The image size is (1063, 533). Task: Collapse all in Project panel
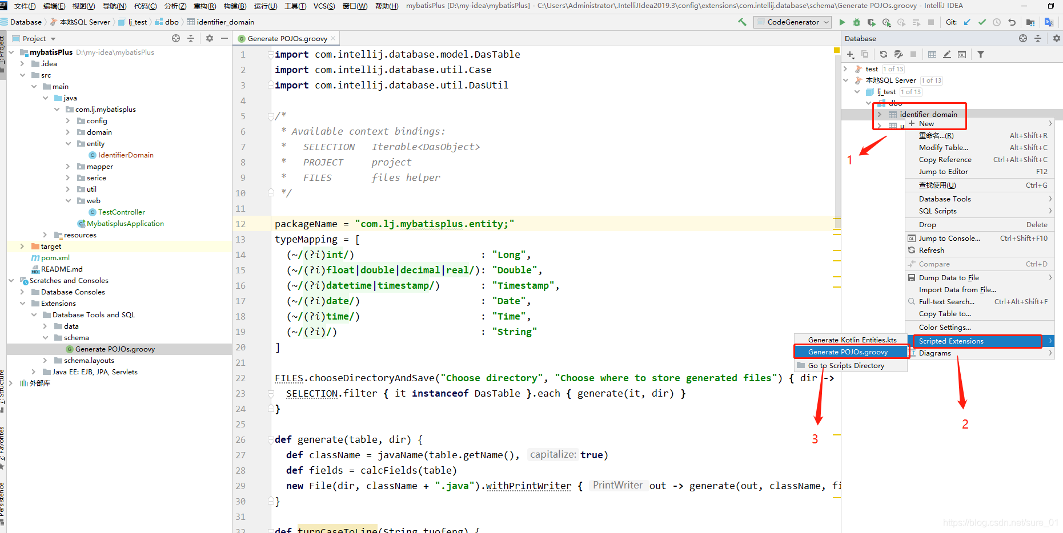coord(191,38)
